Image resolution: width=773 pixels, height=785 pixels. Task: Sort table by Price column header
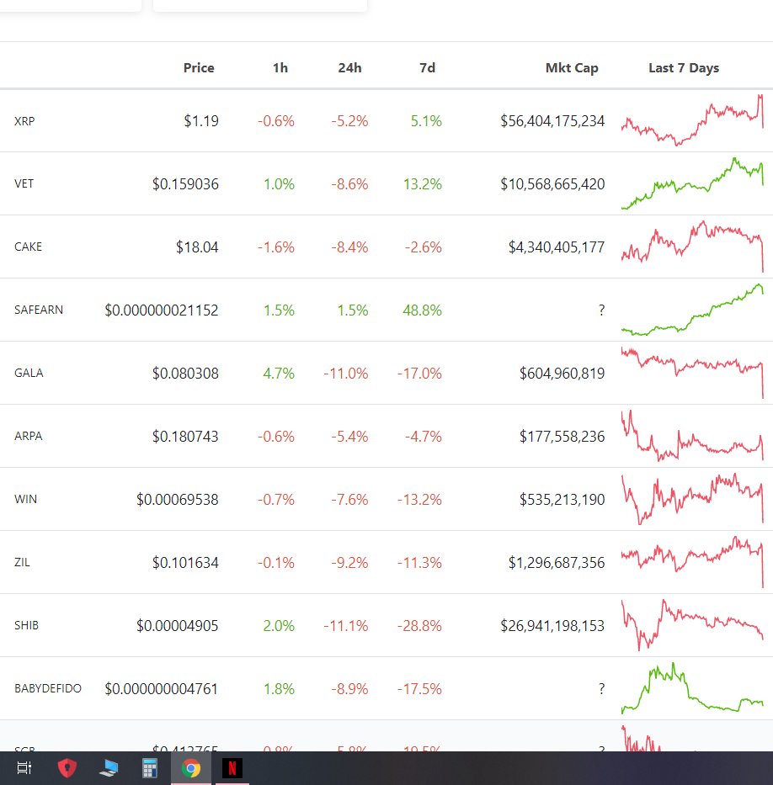coord(199,67)
